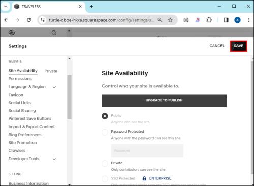Select the Public radio button
Screen dimensions: 254x186
coord(105,116)
